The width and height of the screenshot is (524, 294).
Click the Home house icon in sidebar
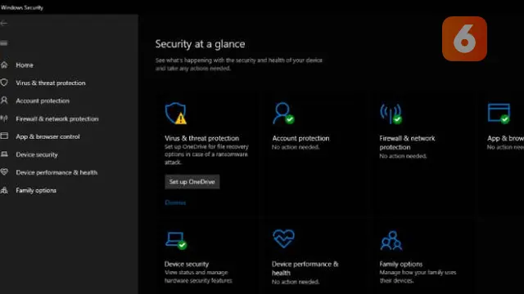click(x=4, y=65)
